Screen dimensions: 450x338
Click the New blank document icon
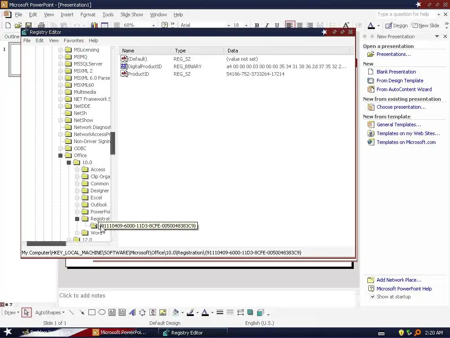(x=8, y=25)
